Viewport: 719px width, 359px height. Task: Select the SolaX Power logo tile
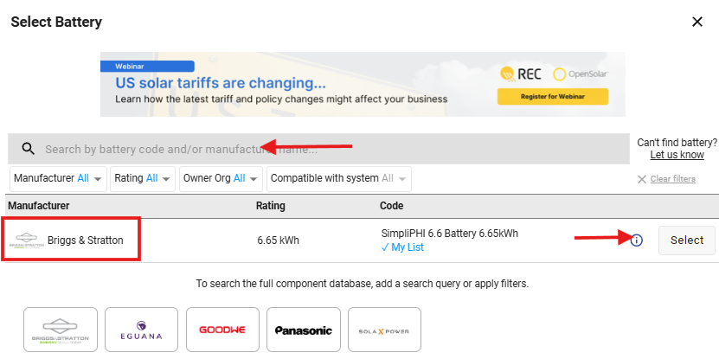384,330
